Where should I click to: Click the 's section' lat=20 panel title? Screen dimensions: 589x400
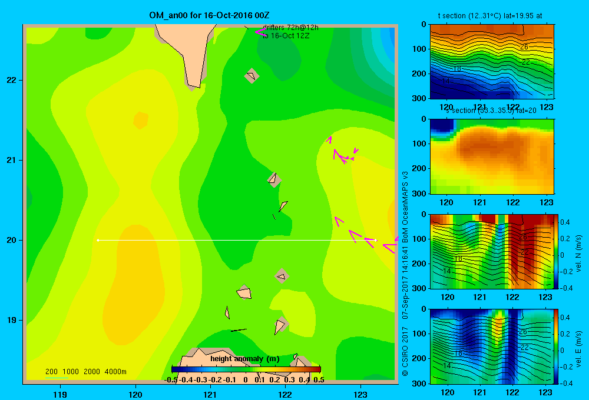pos(491,111)
